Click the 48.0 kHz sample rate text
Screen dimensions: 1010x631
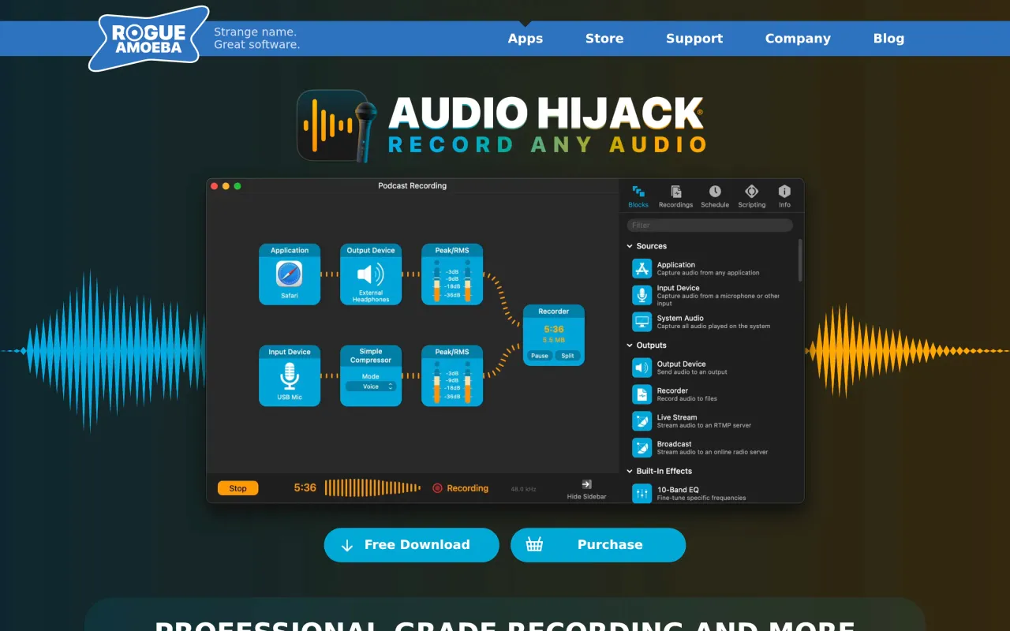523,489
